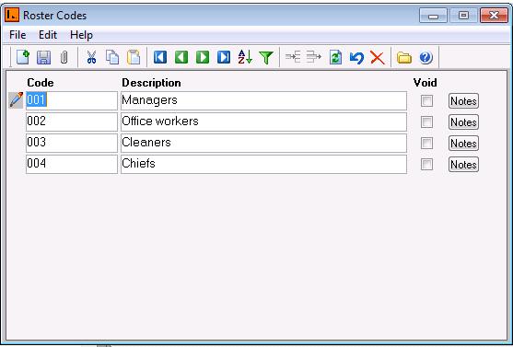Click the Paste clipboard icon
This screenshot has height=347, width=513.
[x=134, y=57]
